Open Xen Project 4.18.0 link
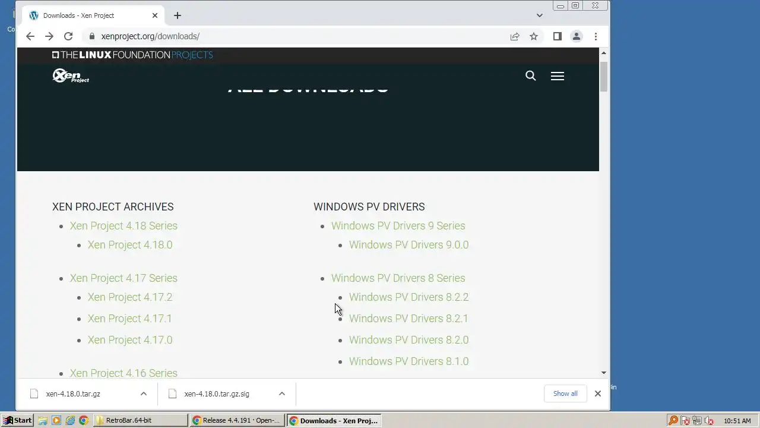The image size is (760, 428). coord(130,245)
